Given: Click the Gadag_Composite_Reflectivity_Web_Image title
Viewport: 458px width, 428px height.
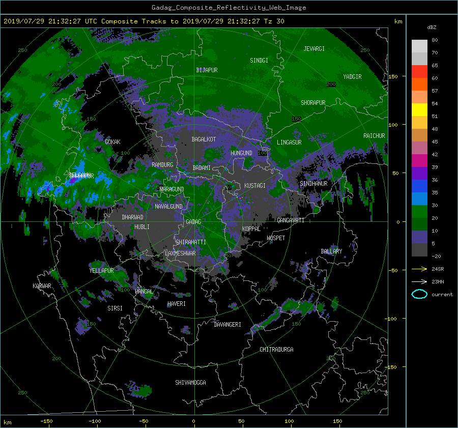Looking at the screenshot, I should tap(229, 8).
